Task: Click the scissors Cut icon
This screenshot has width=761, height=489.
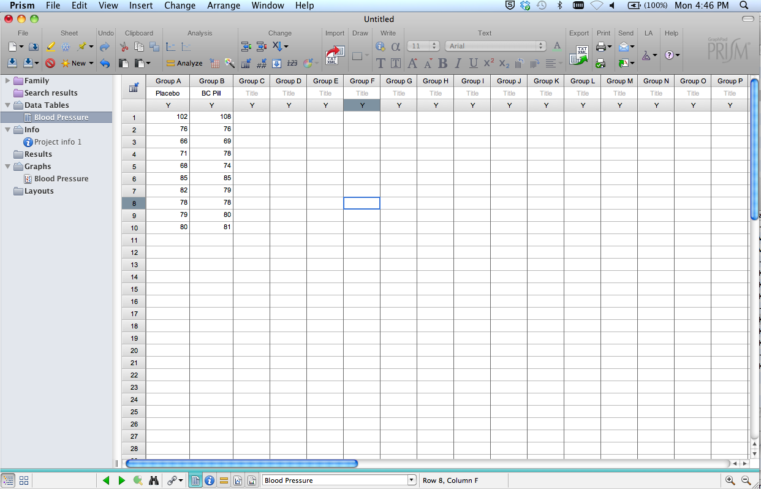Action: tap(124, 47)
